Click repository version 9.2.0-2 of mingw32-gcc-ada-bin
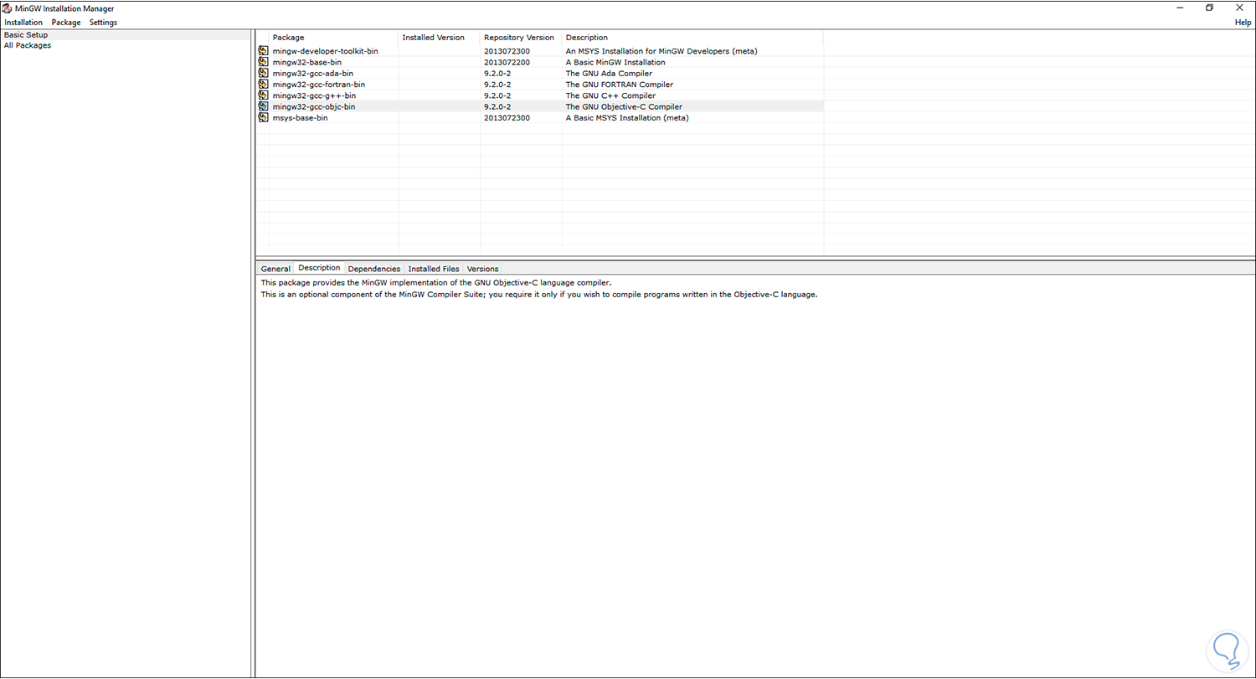Image resolution: width=1256 pixels, height=679 pixels. [497, 73]
